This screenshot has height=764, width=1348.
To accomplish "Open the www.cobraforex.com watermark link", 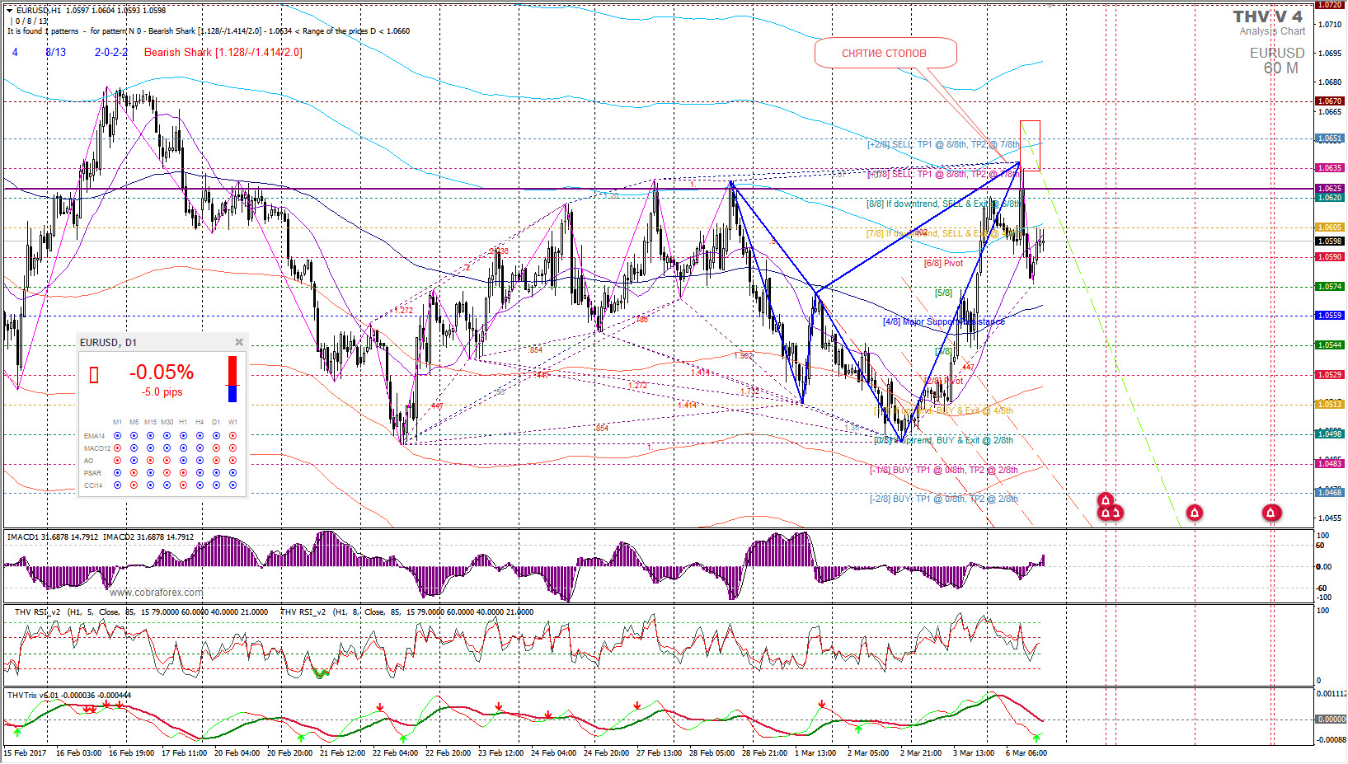I will (x=156, y=592).
